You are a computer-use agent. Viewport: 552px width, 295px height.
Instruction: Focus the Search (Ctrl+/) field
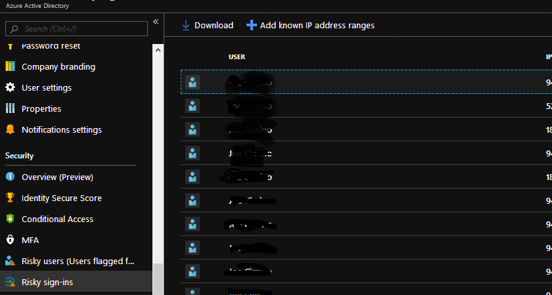(76, 28)
